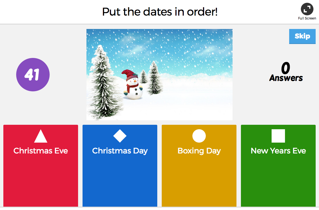
Task: Click the horizontal scrollbar at the bottom
Action: pos(159,208)
